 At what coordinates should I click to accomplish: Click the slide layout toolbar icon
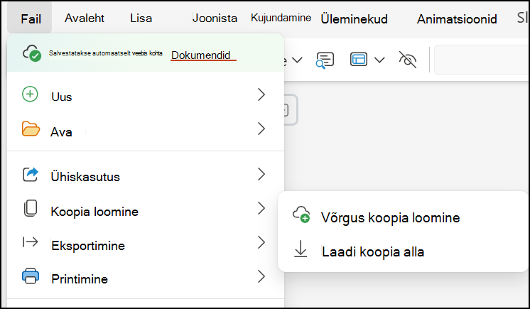click(x=359, y=60)
